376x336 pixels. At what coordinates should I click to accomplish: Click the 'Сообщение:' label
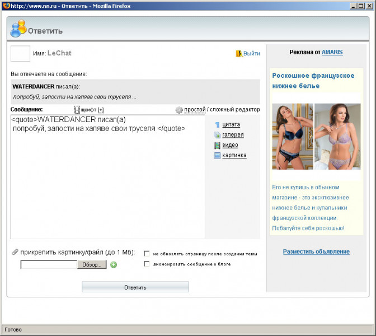(x=27, y=109)
